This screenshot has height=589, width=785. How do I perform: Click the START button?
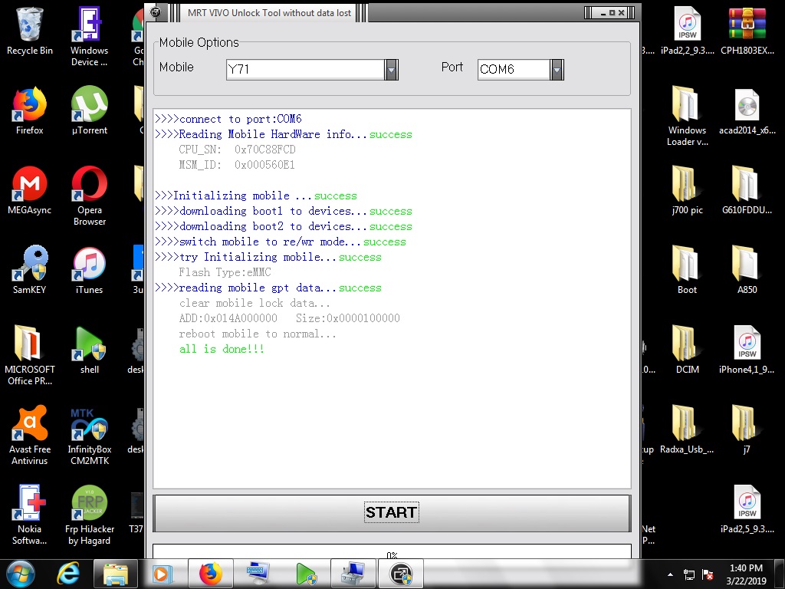tap(392, 513)
